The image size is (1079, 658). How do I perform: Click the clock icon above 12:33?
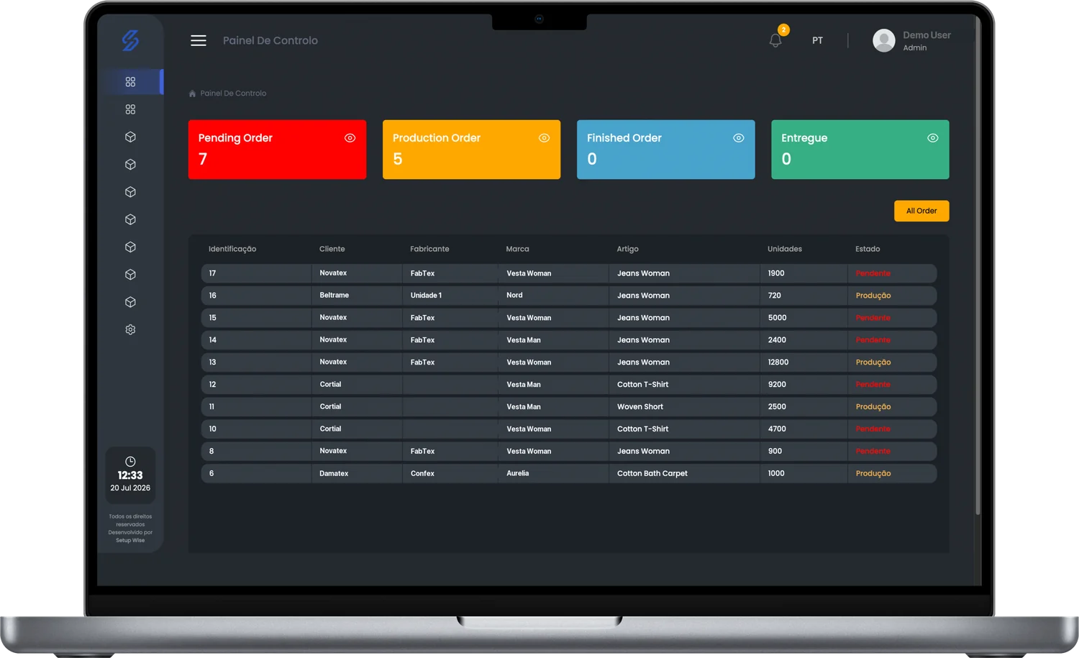[x=130, y=462]
